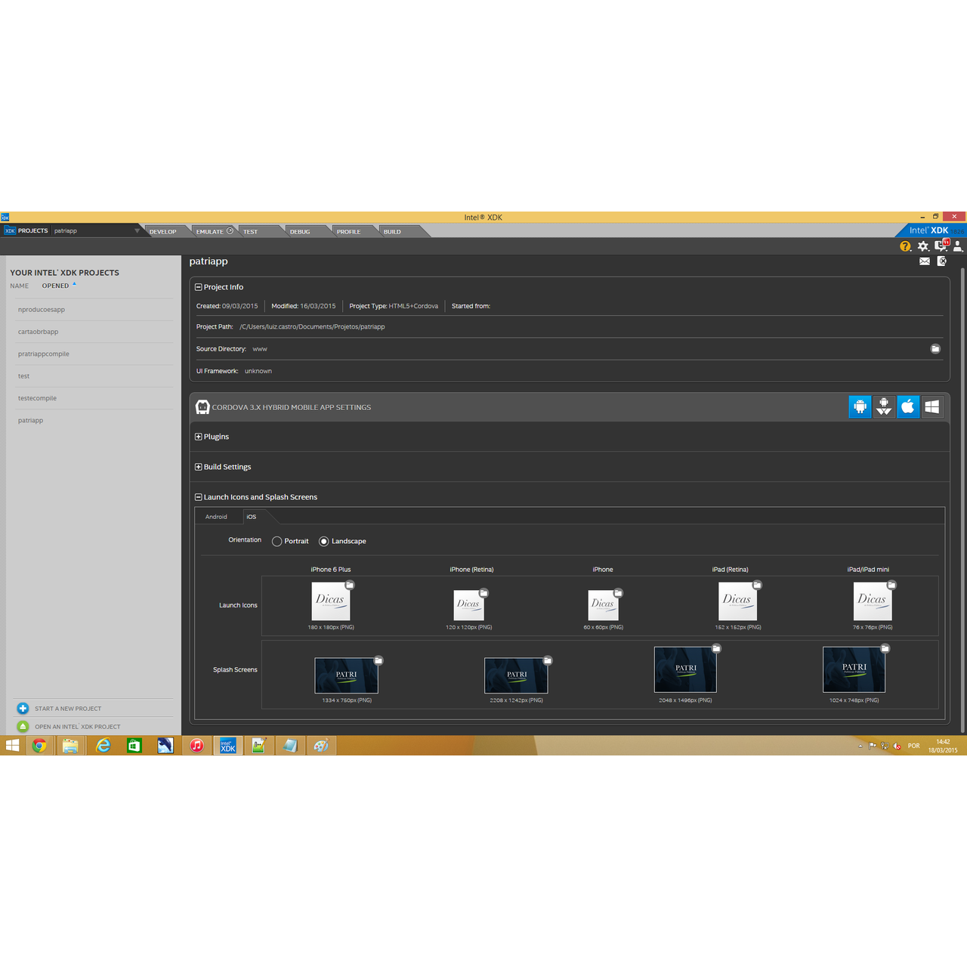Viewport: 967px width, 967px height.
Task: Switch to the Profile tab
Action: (348, 232)
